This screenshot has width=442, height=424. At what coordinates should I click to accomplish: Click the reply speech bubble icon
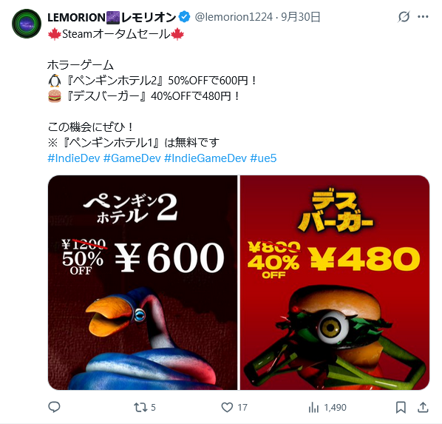54,407
